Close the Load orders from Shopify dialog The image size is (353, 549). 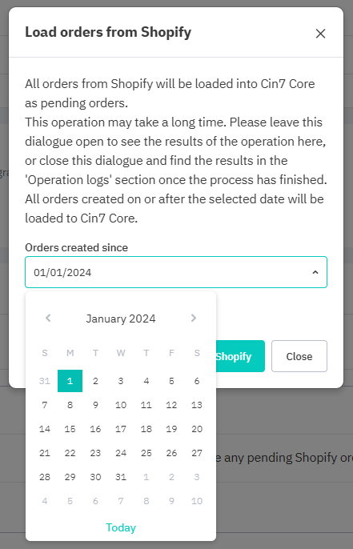click(320, 34)
